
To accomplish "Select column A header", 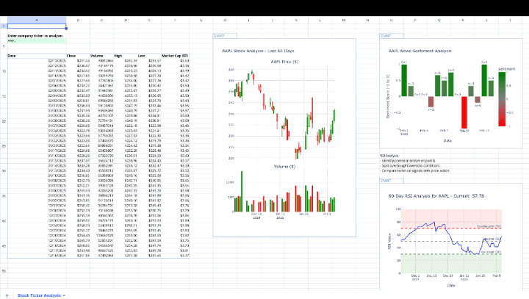I will (x=37, y=21).
